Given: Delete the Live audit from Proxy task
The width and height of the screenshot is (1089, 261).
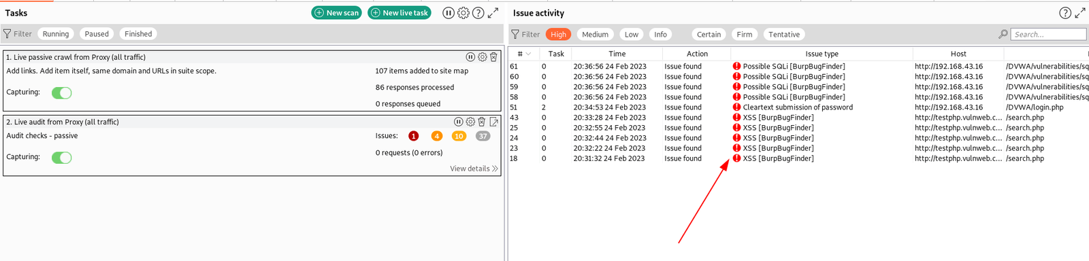Looking at the screenshot, I should [x=482, y=122].
